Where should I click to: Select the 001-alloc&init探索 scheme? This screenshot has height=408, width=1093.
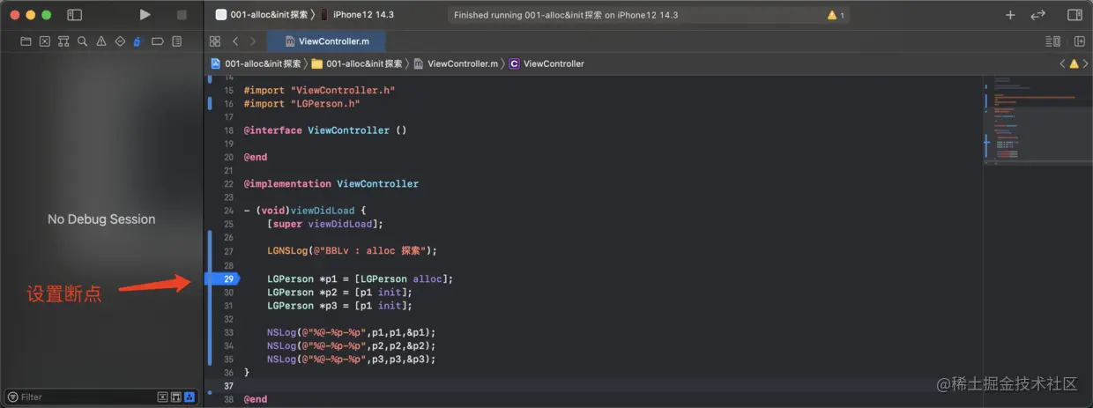[262, 15]
